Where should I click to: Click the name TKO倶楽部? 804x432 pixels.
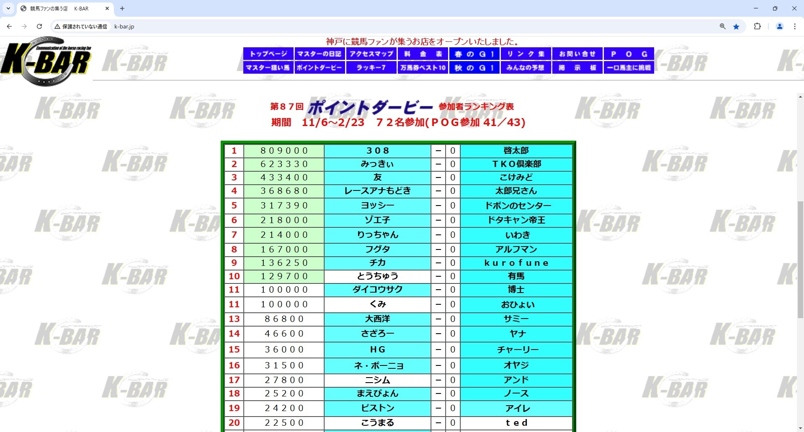tap(516, 164)
